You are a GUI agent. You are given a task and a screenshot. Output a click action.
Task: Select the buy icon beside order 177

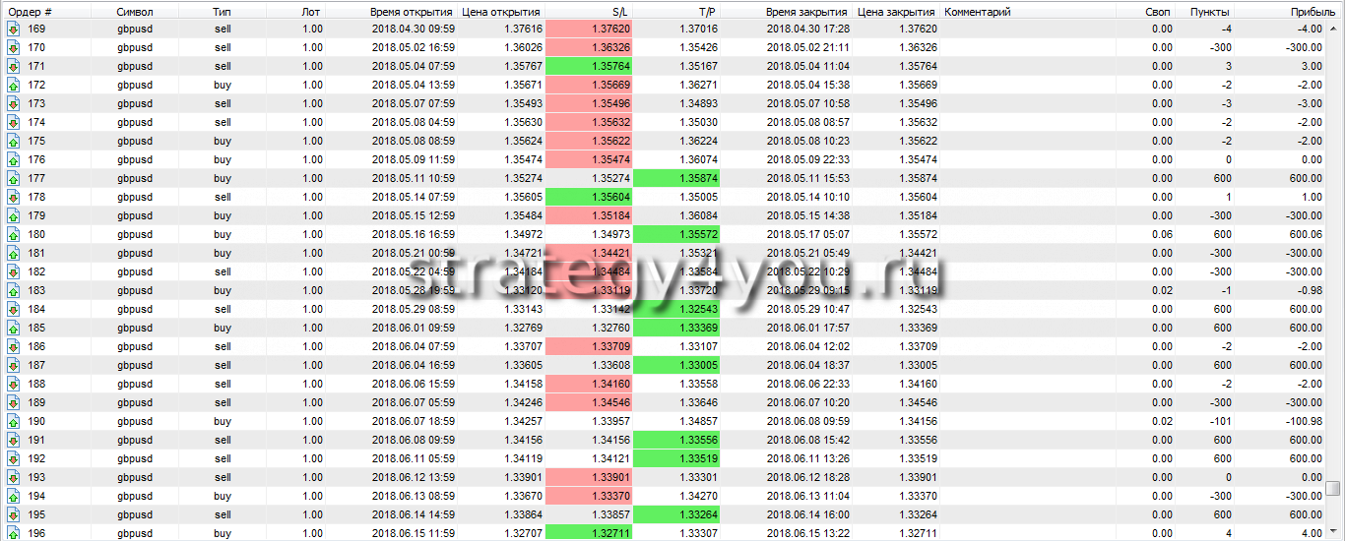click(13, 178)
